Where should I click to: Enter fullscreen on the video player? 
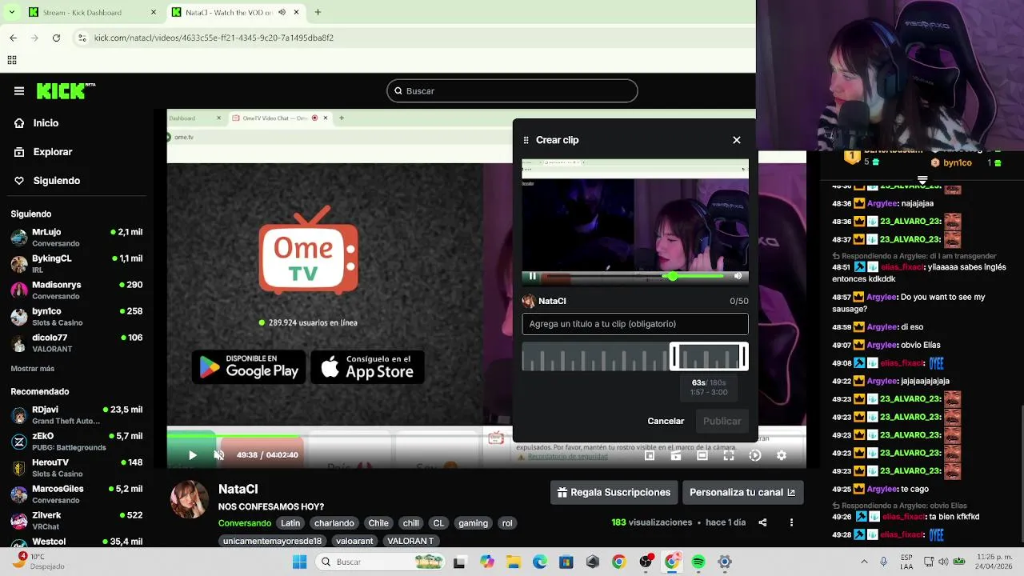click(729, 455)
